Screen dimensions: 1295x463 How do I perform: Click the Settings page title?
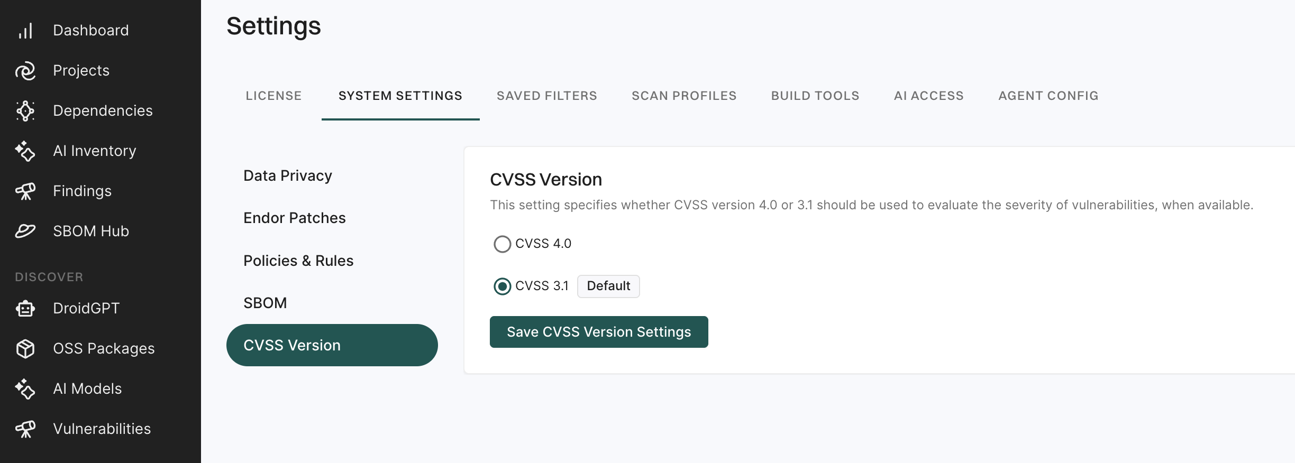[273, 26]
